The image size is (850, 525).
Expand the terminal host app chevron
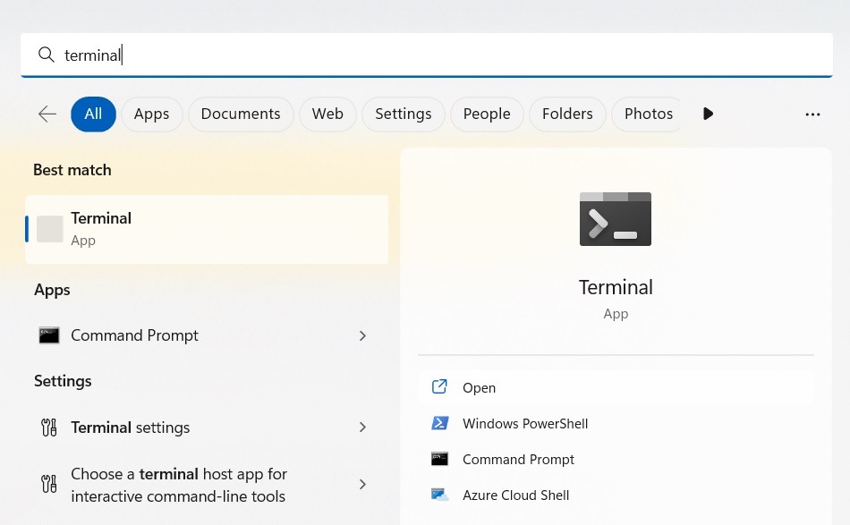coord(362,484)
